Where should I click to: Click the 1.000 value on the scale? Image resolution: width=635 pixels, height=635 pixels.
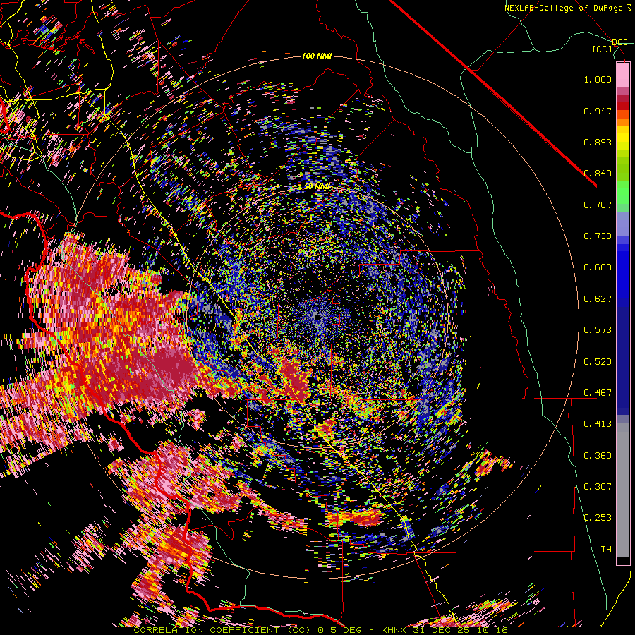[x=598, y=79]
